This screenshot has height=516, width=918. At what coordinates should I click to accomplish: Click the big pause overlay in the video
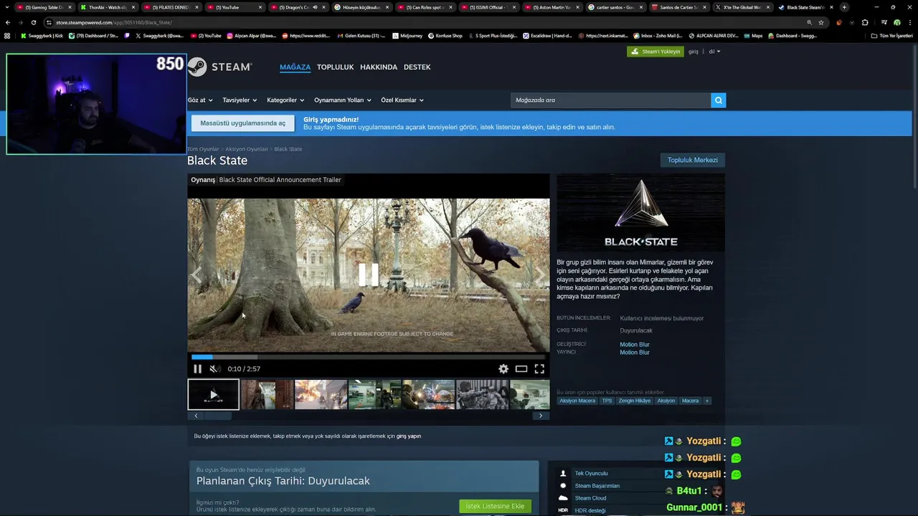(368, 274)
